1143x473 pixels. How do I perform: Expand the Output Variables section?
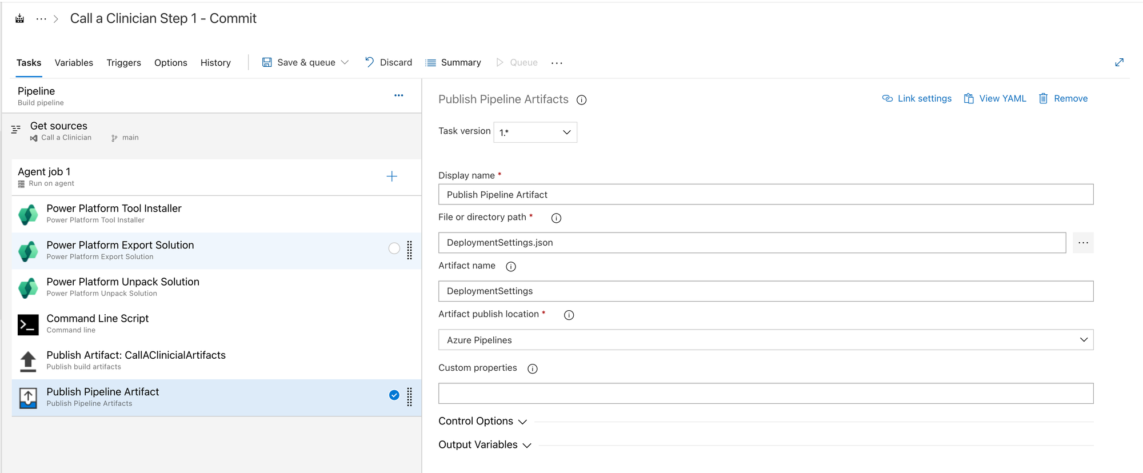coord(485,444)
